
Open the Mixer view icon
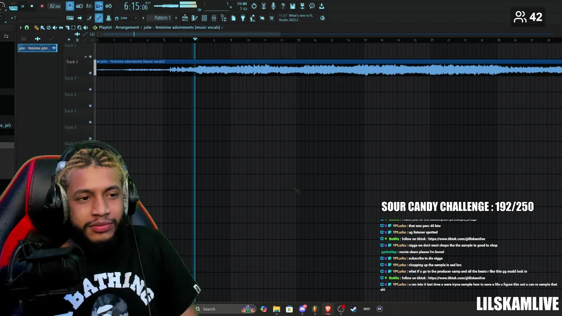coord(214,18)
